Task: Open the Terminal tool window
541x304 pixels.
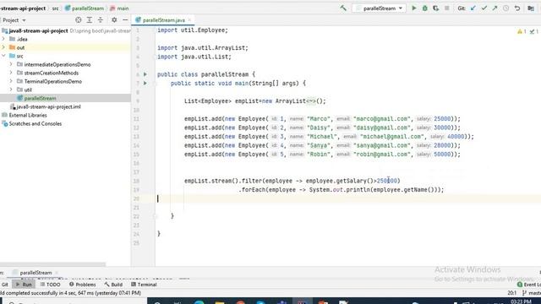Action: [144, 285]
